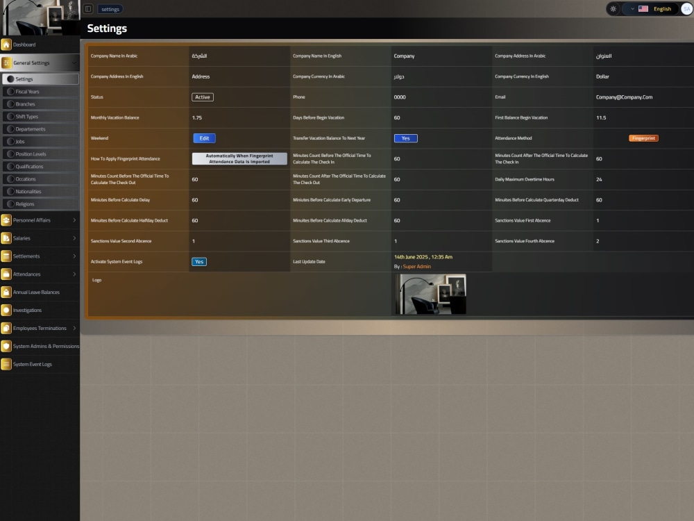The image size is (694, 521).
Task: Click the Weekend Edit button
Action: [x=204, y=138]
